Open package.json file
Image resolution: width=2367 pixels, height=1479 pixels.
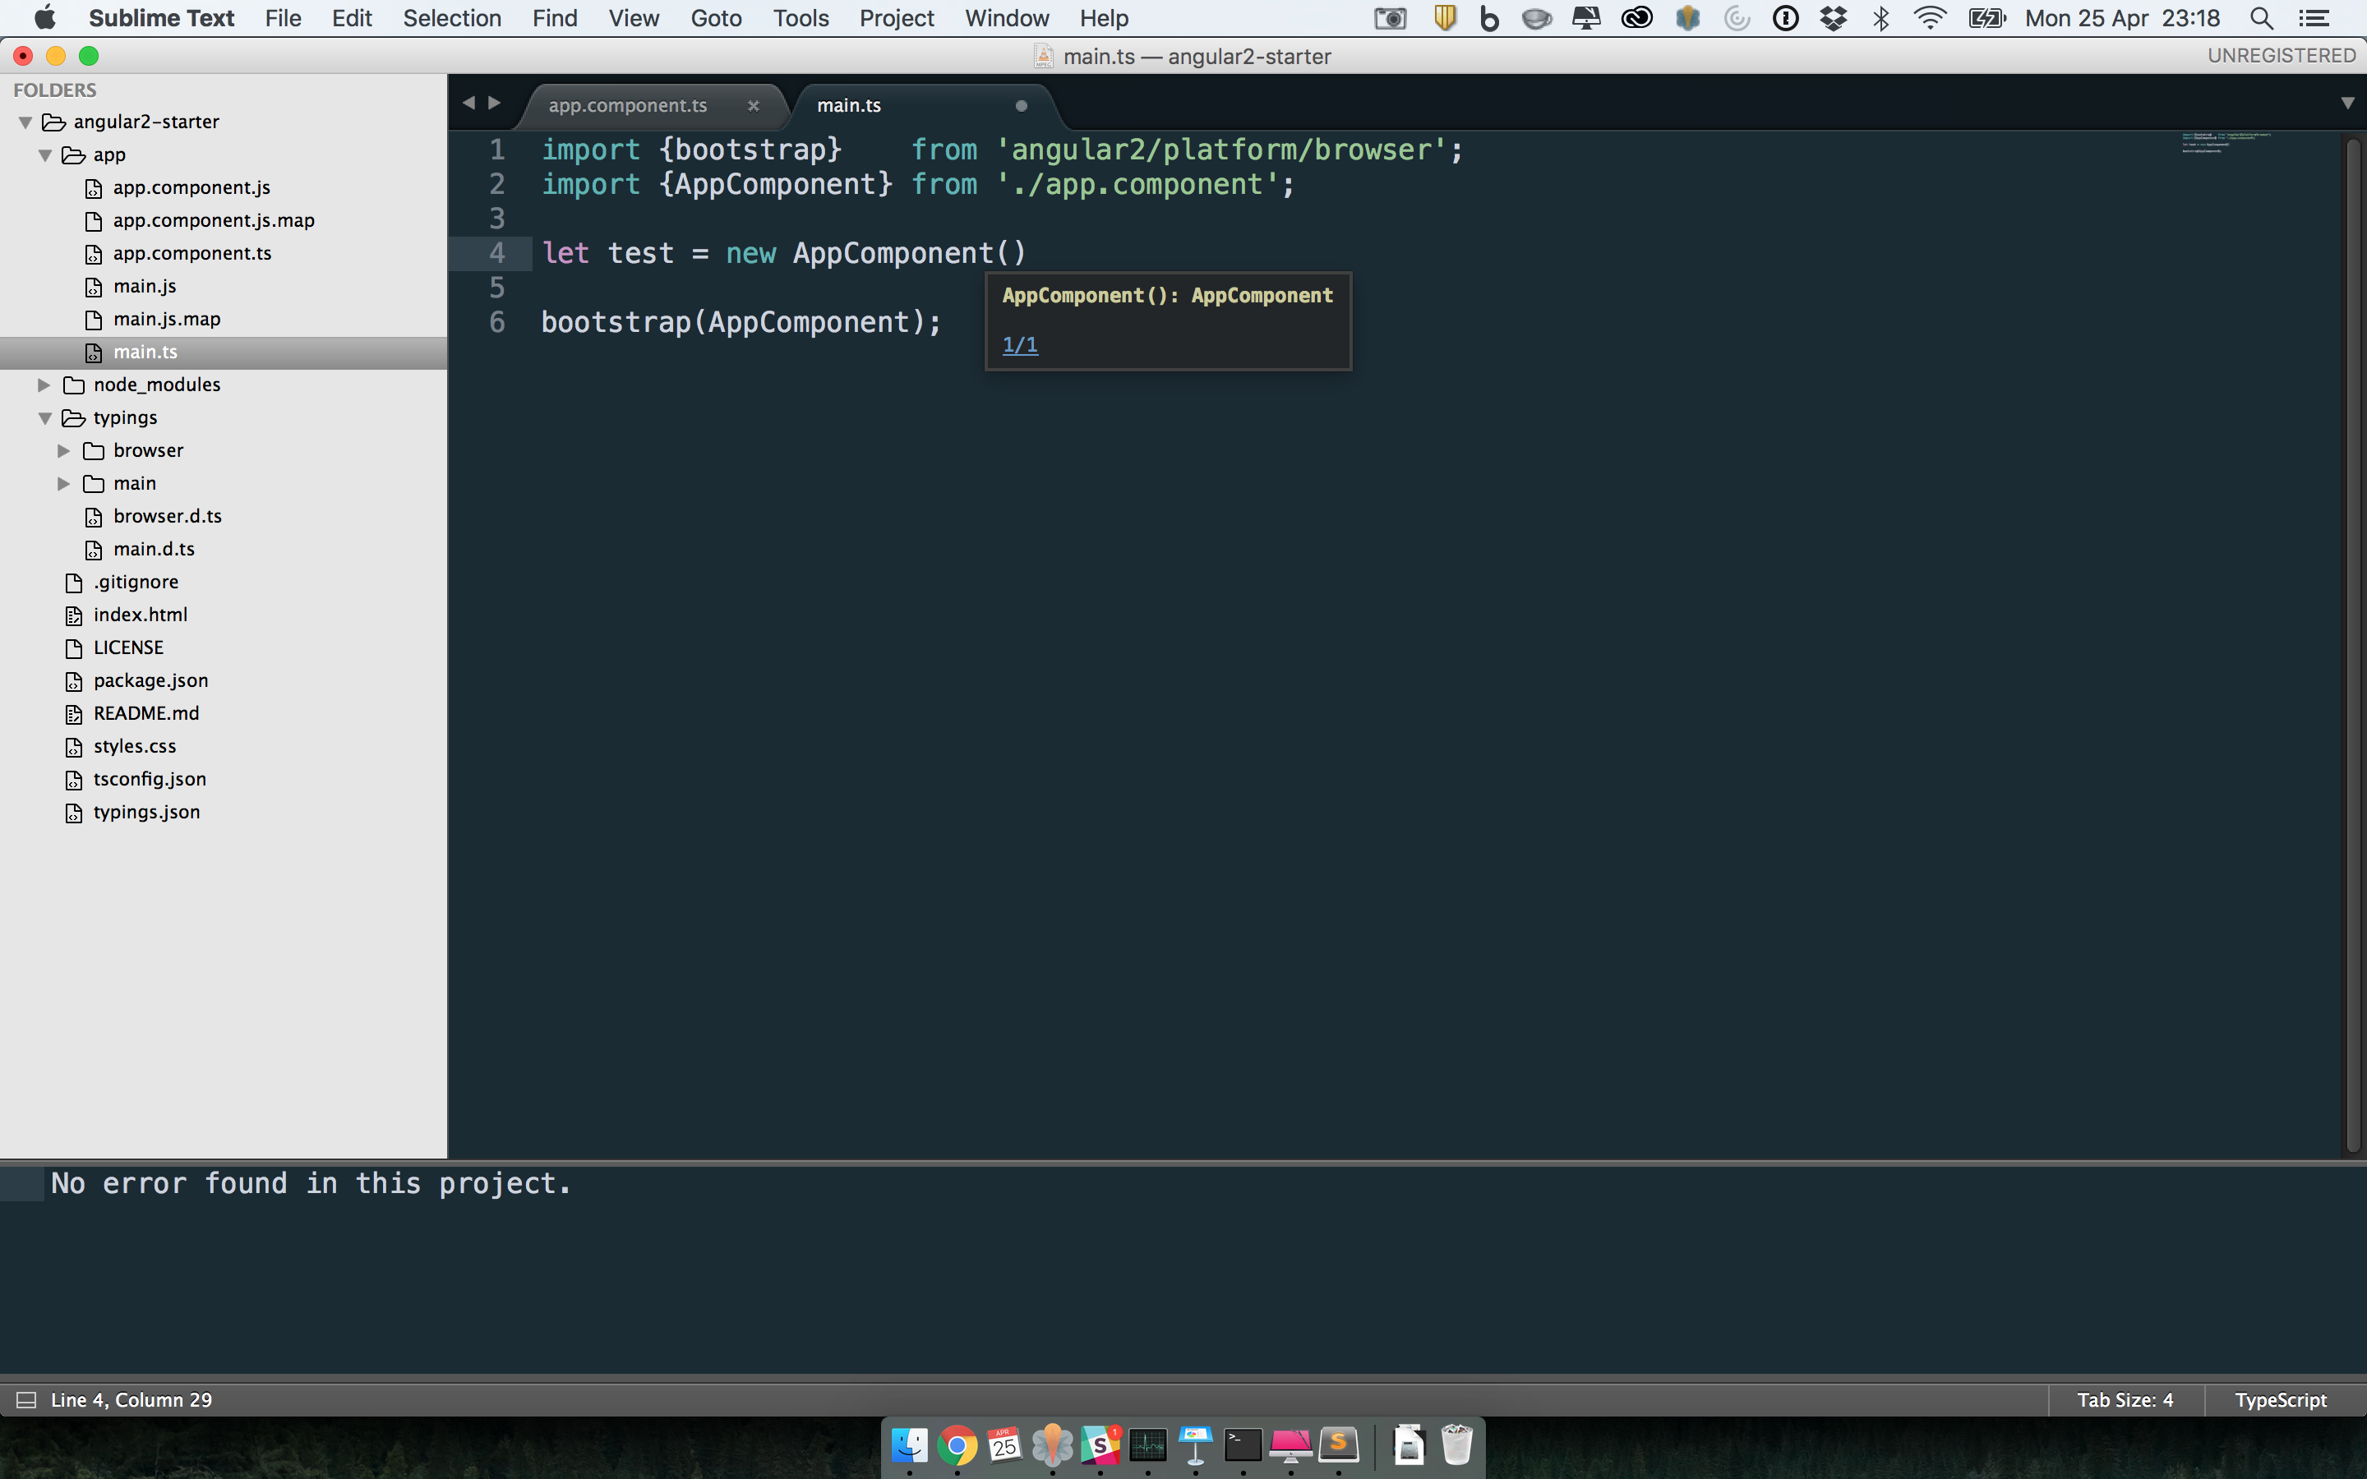[x=150, y=681]
